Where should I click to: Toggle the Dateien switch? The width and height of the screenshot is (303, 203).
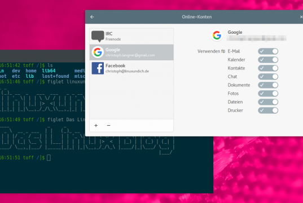[x=268, y=102]
